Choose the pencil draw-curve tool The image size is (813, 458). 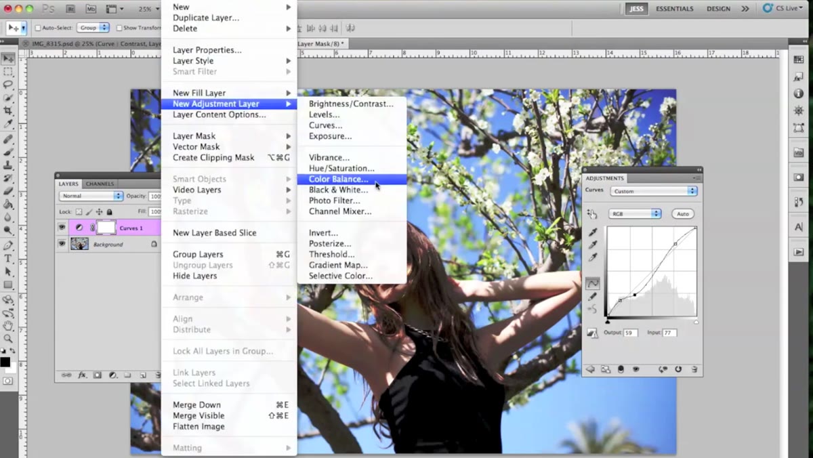[x=593, y=297]
